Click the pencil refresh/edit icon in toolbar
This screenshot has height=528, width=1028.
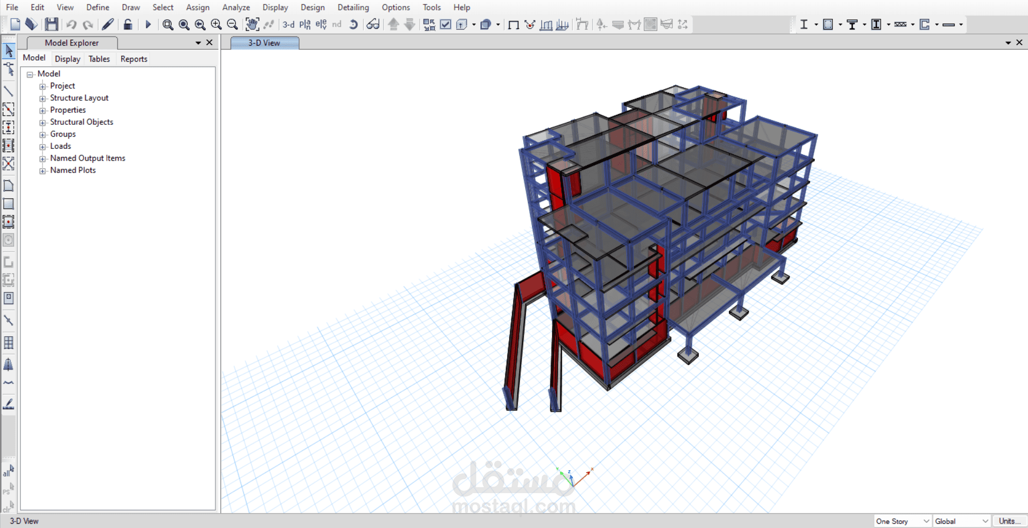(108, 24)
